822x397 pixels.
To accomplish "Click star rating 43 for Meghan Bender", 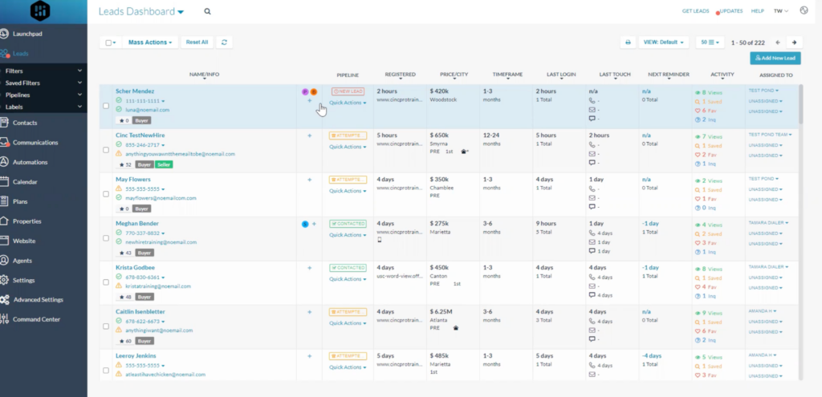I will pyautogui.click(x=125, y=253).
